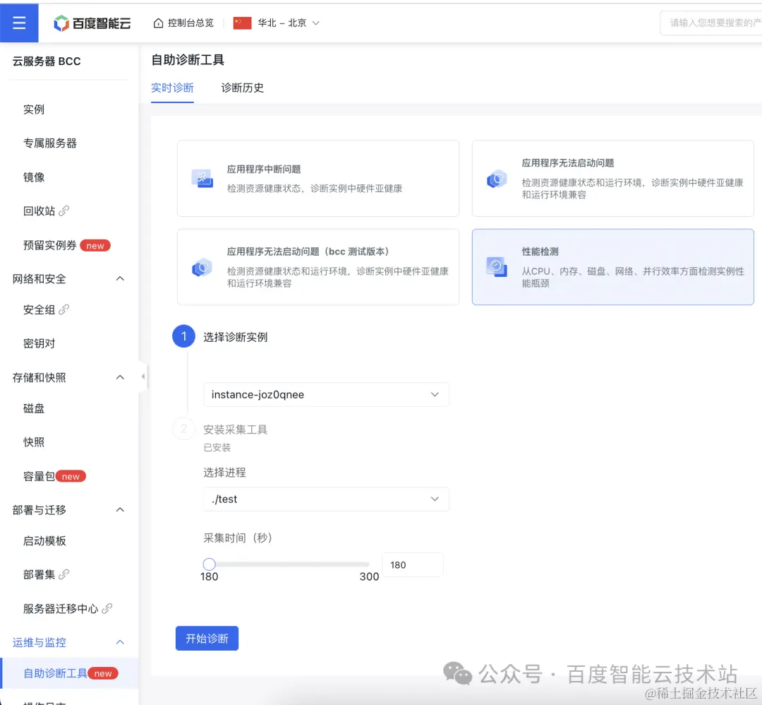This screenshot has width=762, height=705.
Task: Click the 开始诊断 button
Action: [207, 637]
